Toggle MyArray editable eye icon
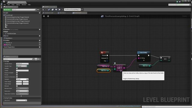 click(x=40, y=45)
